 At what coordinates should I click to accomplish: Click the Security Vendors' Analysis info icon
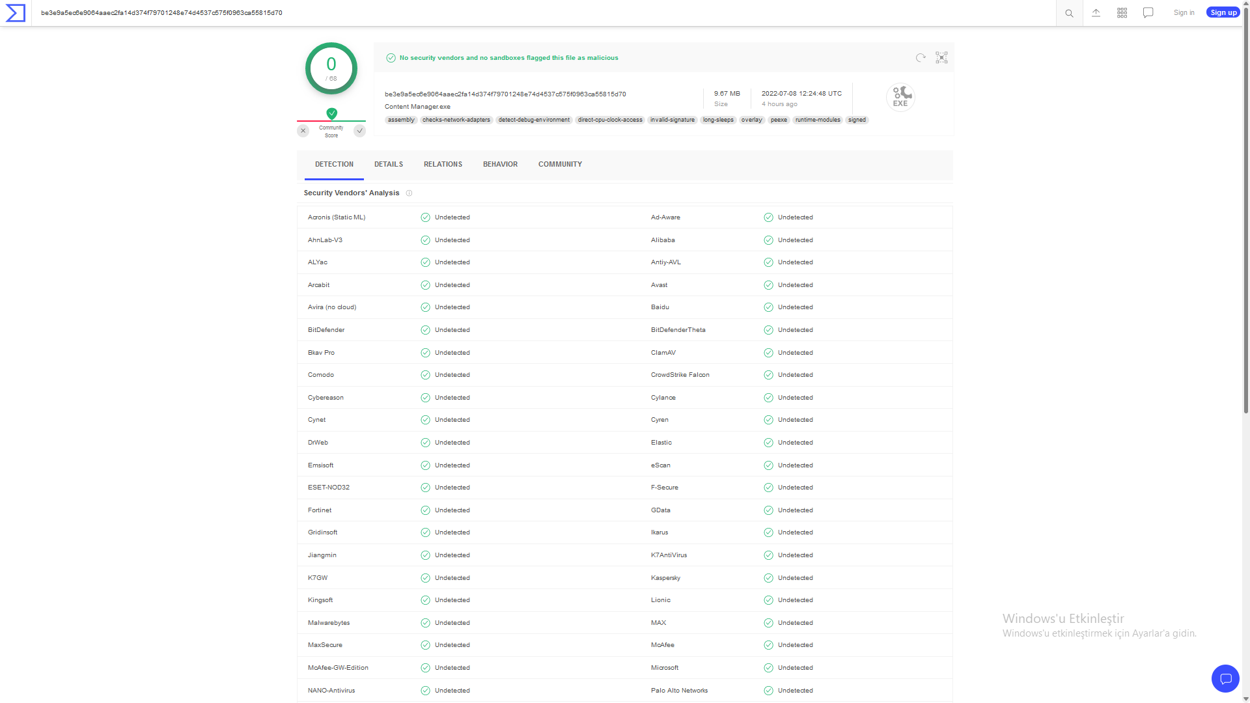click(409, 193)
